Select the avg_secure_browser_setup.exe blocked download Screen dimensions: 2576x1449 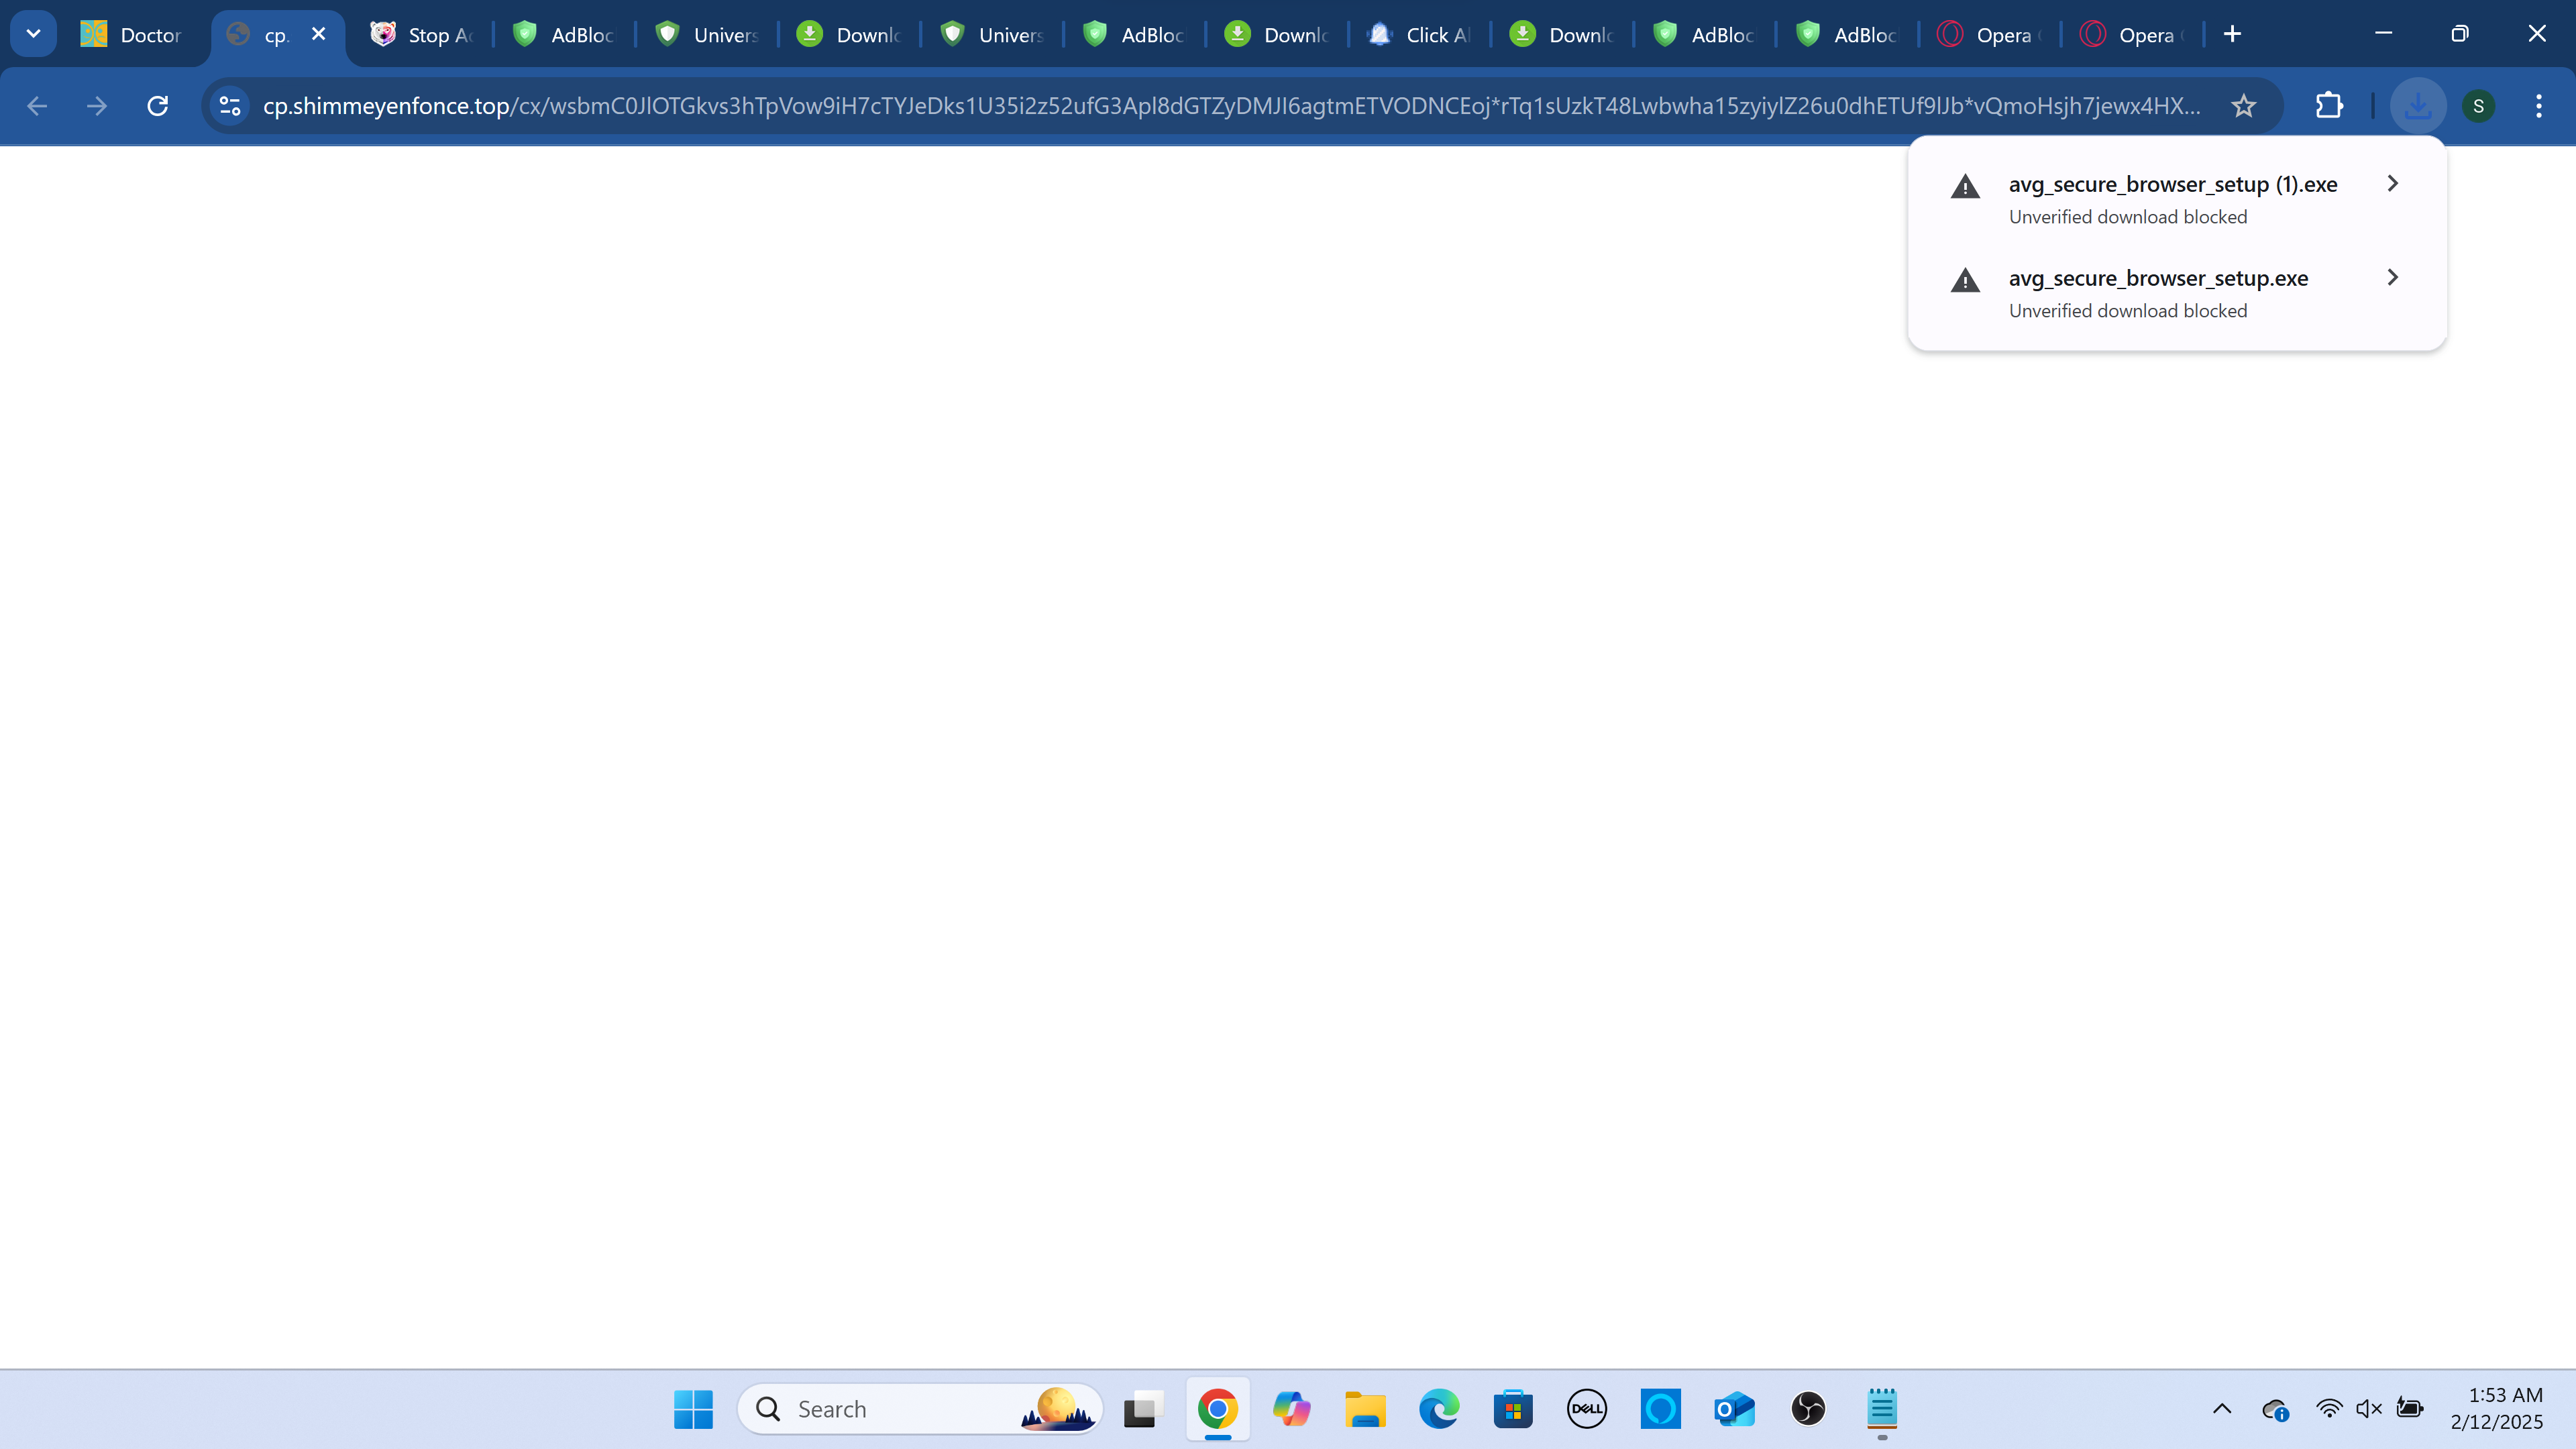point(2157,293)
